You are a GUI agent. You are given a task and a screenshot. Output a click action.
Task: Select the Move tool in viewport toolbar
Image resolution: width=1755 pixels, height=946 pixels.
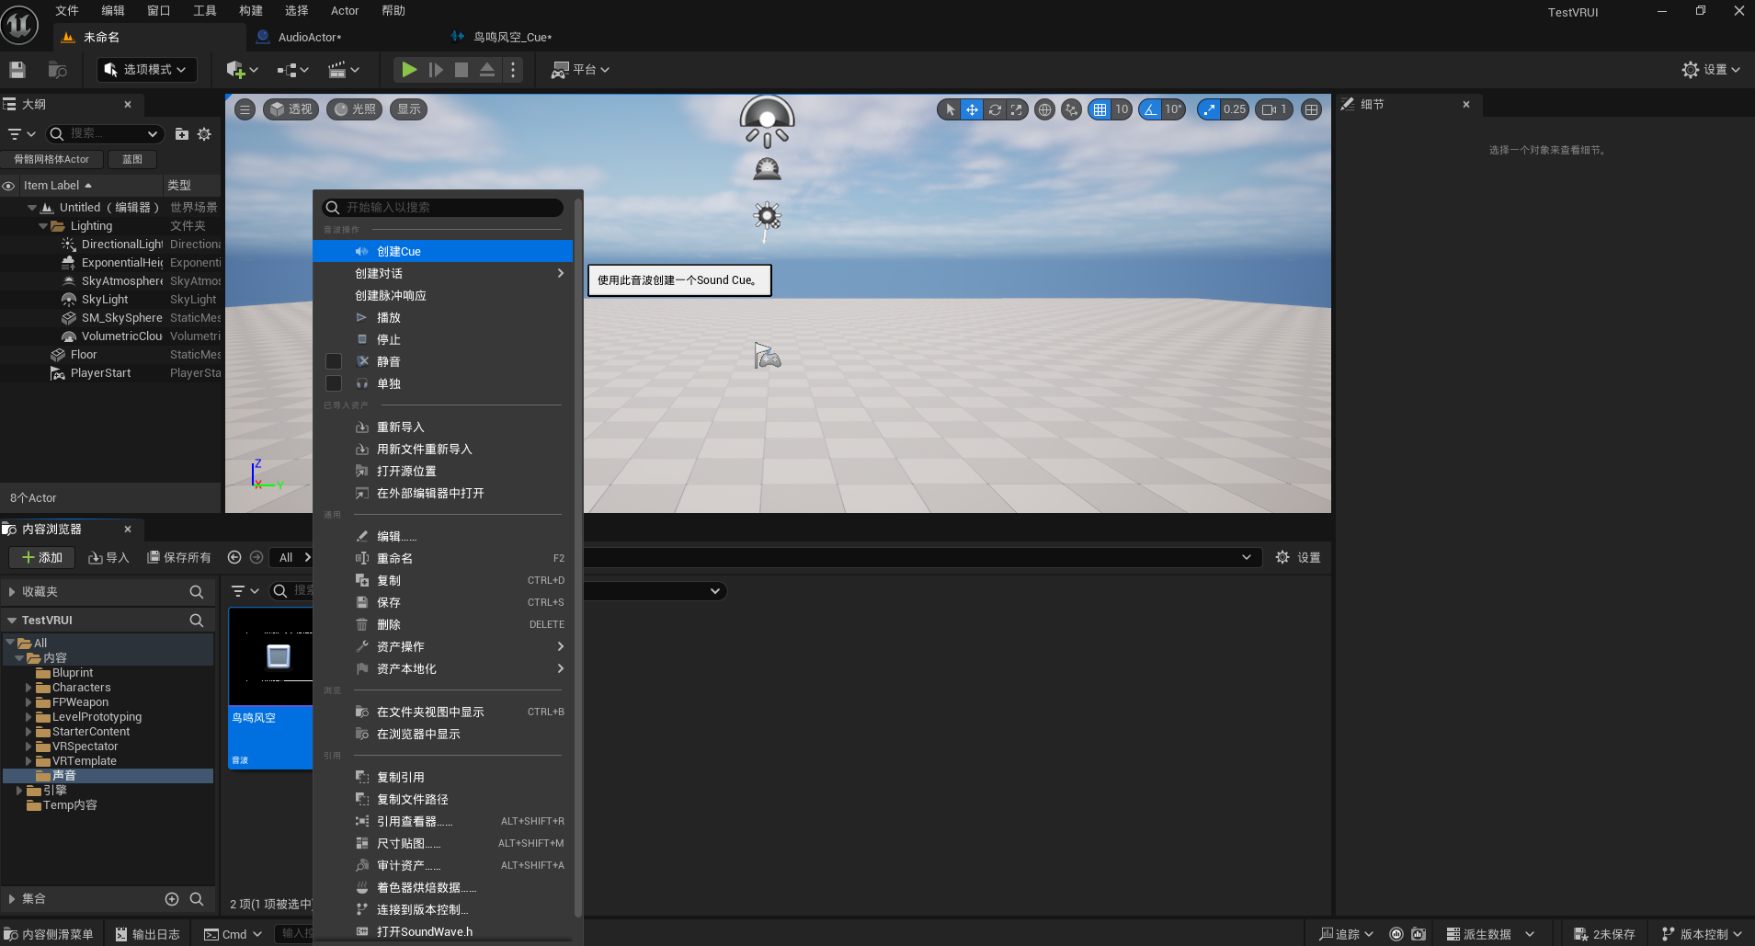(972, 109)
